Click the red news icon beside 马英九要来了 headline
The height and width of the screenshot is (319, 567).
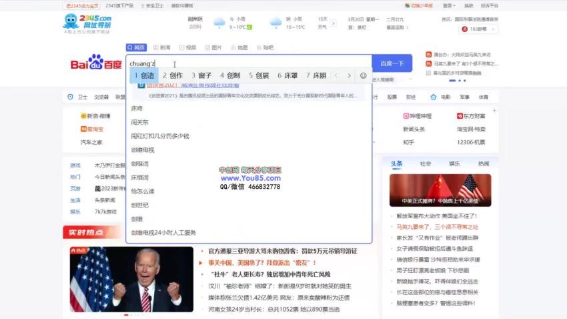(x=428, y=63)
